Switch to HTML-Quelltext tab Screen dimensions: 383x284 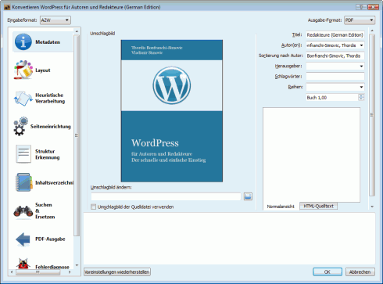[x=318, y=206]
